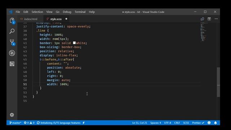The width and height of the screenshot is (231, 130).
Task: Click line number 38
Action: click(x=25, y=31)
